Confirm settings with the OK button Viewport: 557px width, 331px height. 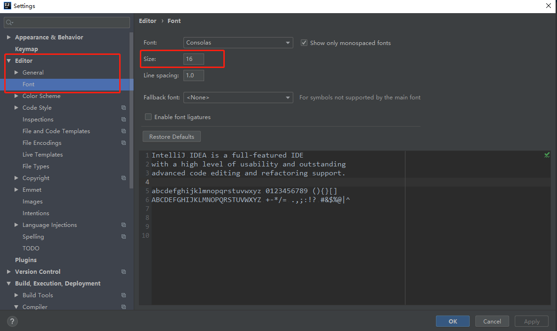(452, 321)
